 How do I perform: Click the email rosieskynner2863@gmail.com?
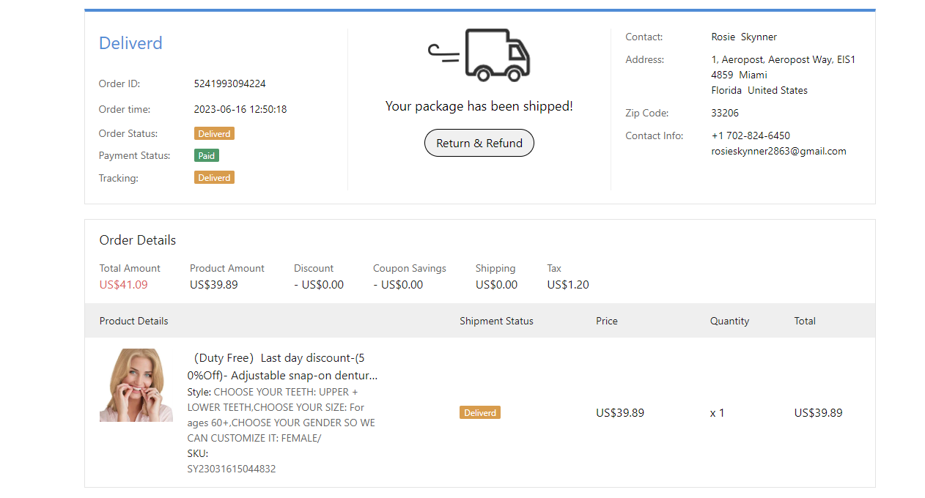778,152
